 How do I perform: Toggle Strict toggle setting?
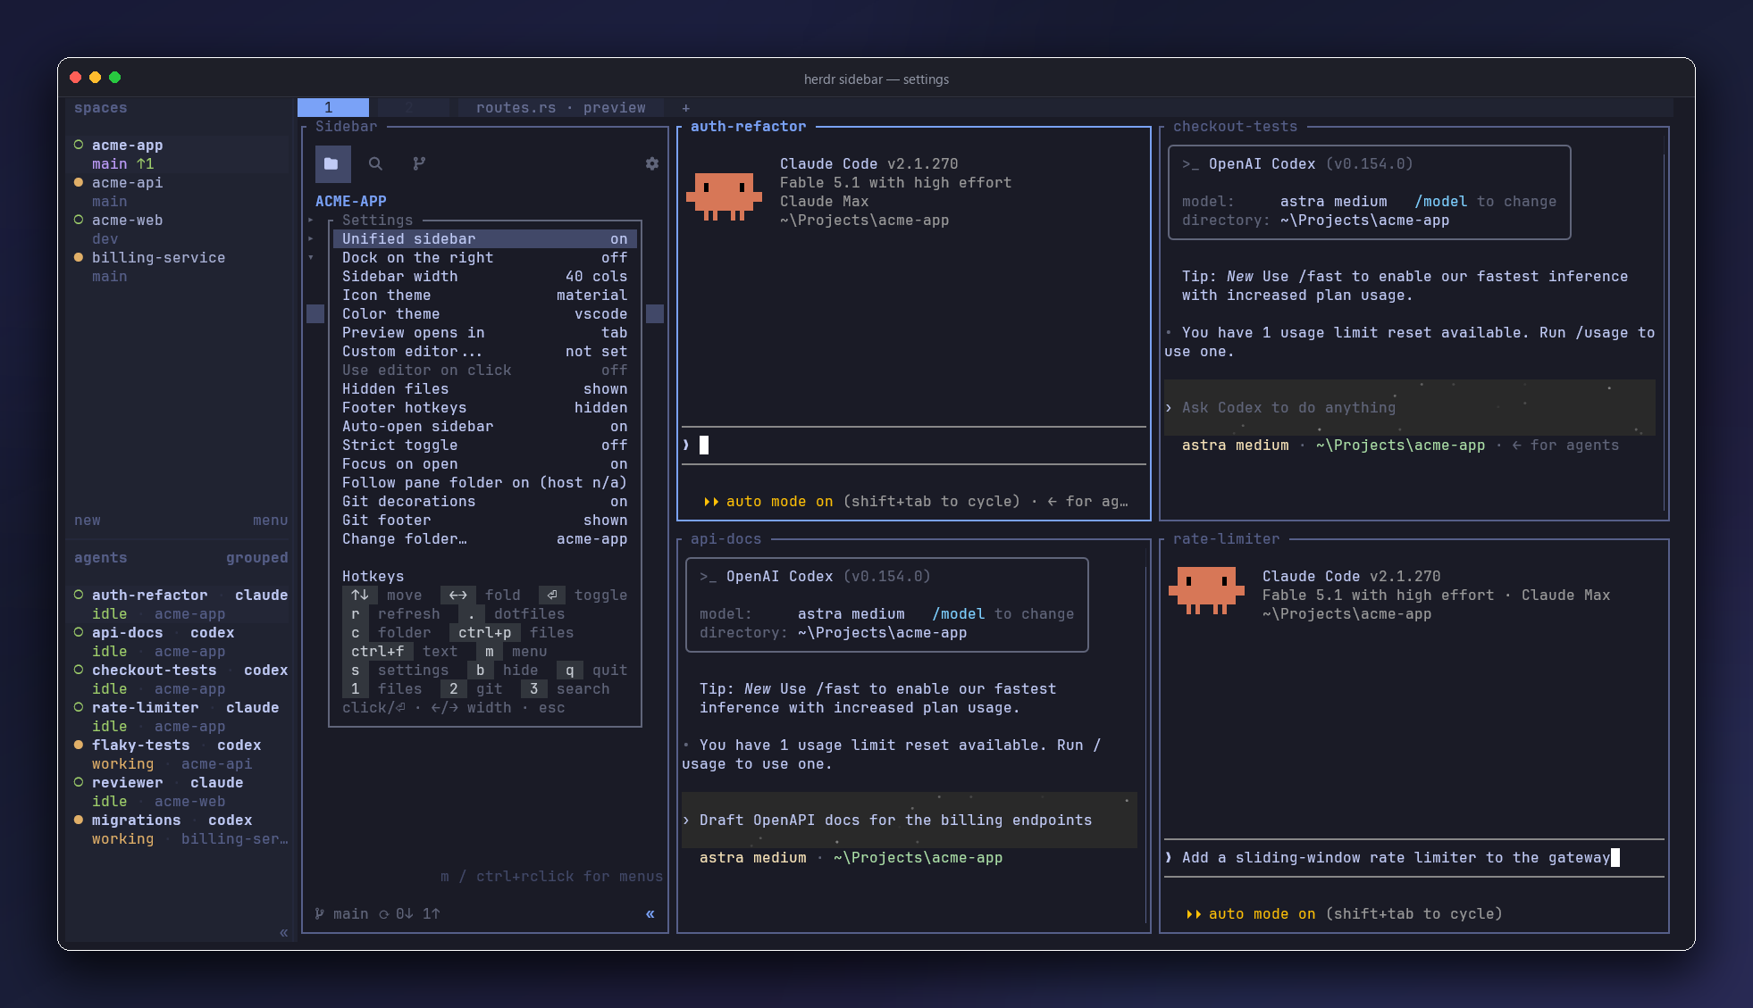484,445
